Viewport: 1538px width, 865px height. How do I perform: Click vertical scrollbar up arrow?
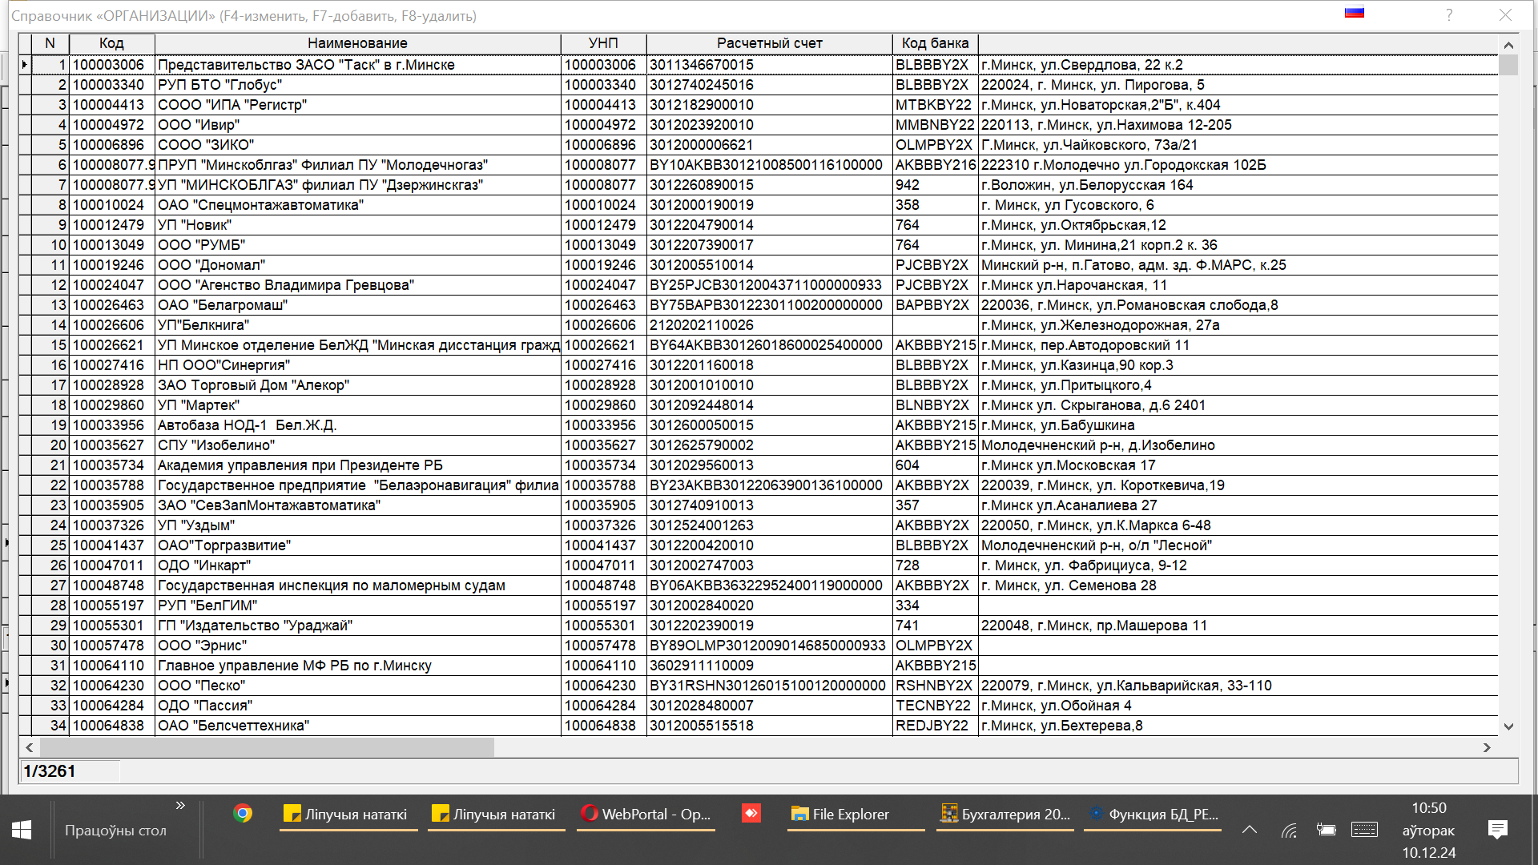pos(1508,45)
